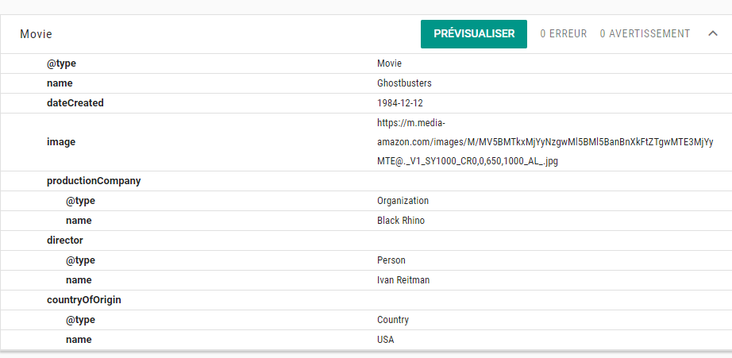Click the 0 ERREUR label
The image size is (732, 358).
563,34
